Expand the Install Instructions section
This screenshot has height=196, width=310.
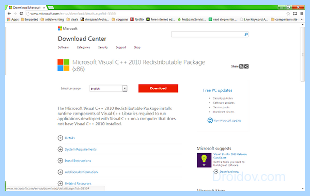pos(74,161)
